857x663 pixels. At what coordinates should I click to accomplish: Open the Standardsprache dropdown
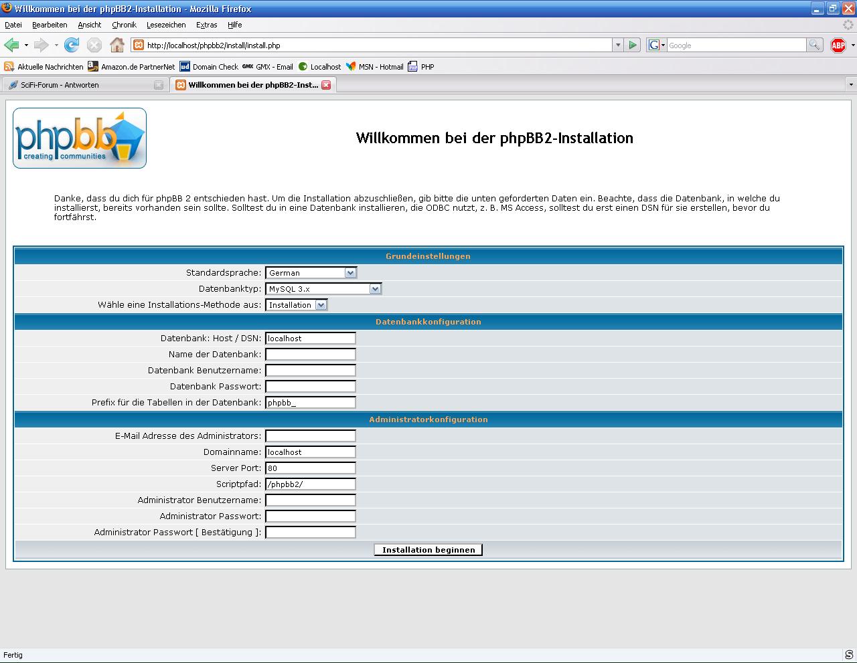click(x=311, y=273)
